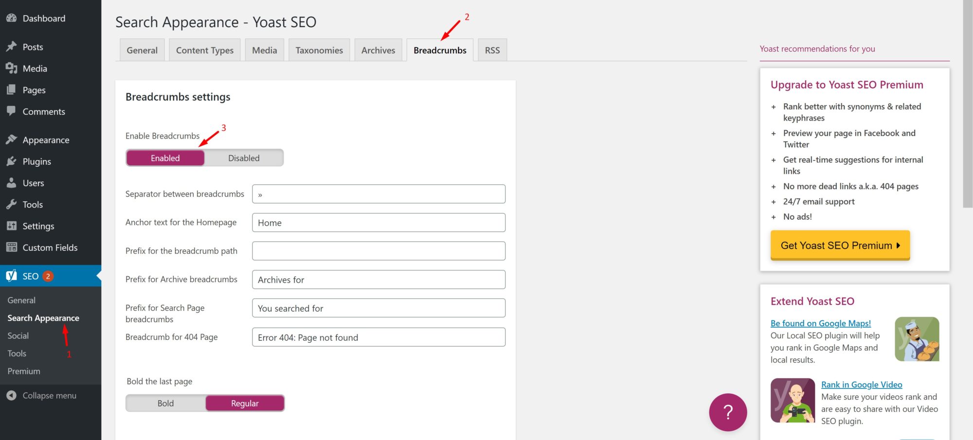
Task: Click the Anchor text for Homepage field
Action: [378, 223]
